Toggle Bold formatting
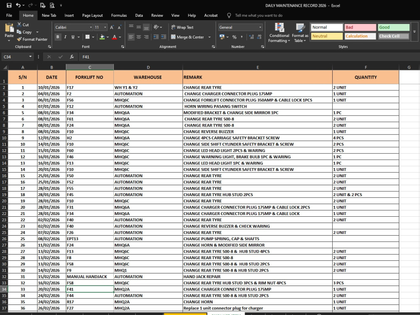Image resolution: width=420 pixels, height=315 pixels. [x=58, y=37]
